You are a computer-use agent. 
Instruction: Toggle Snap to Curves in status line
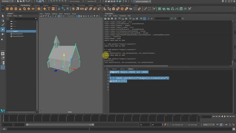pyautogui.click(x=54, y=1)
